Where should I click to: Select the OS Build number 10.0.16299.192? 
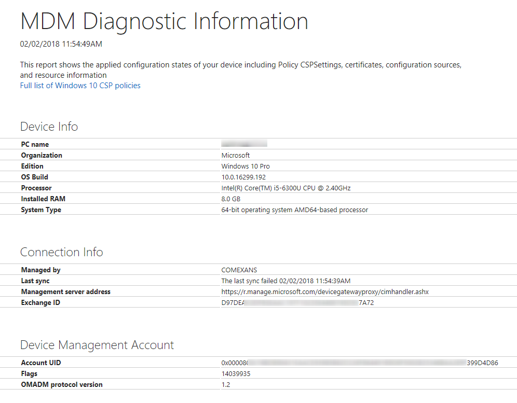pyautogui.click(x=243, y=177)
